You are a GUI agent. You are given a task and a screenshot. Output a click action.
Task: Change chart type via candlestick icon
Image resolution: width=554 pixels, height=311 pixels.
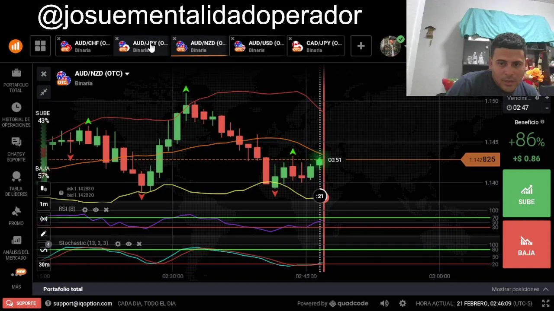[44, 189]
